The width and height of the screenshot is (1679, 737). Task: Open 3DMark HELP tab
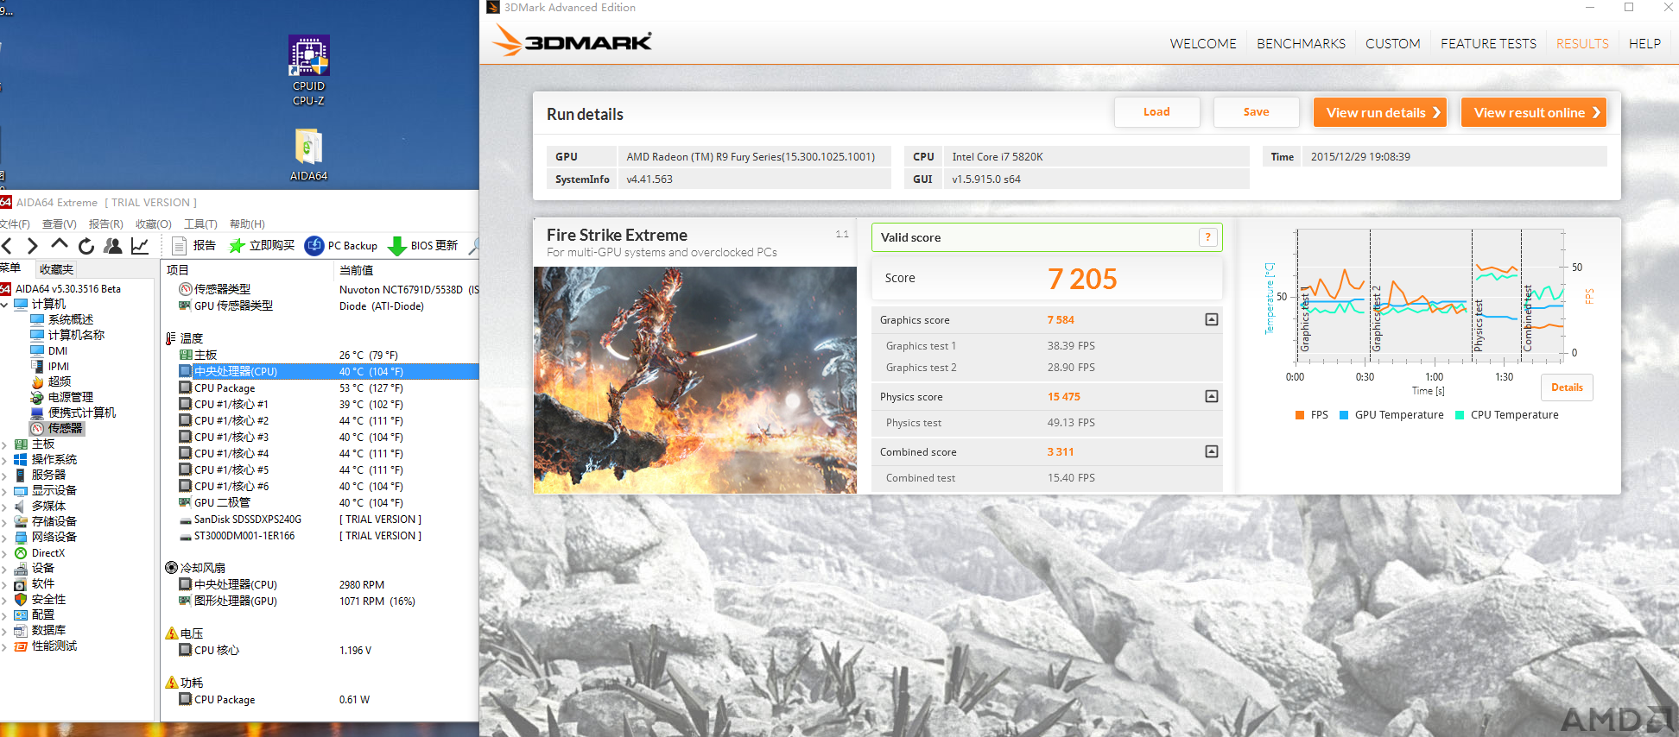pos(1644,43)
